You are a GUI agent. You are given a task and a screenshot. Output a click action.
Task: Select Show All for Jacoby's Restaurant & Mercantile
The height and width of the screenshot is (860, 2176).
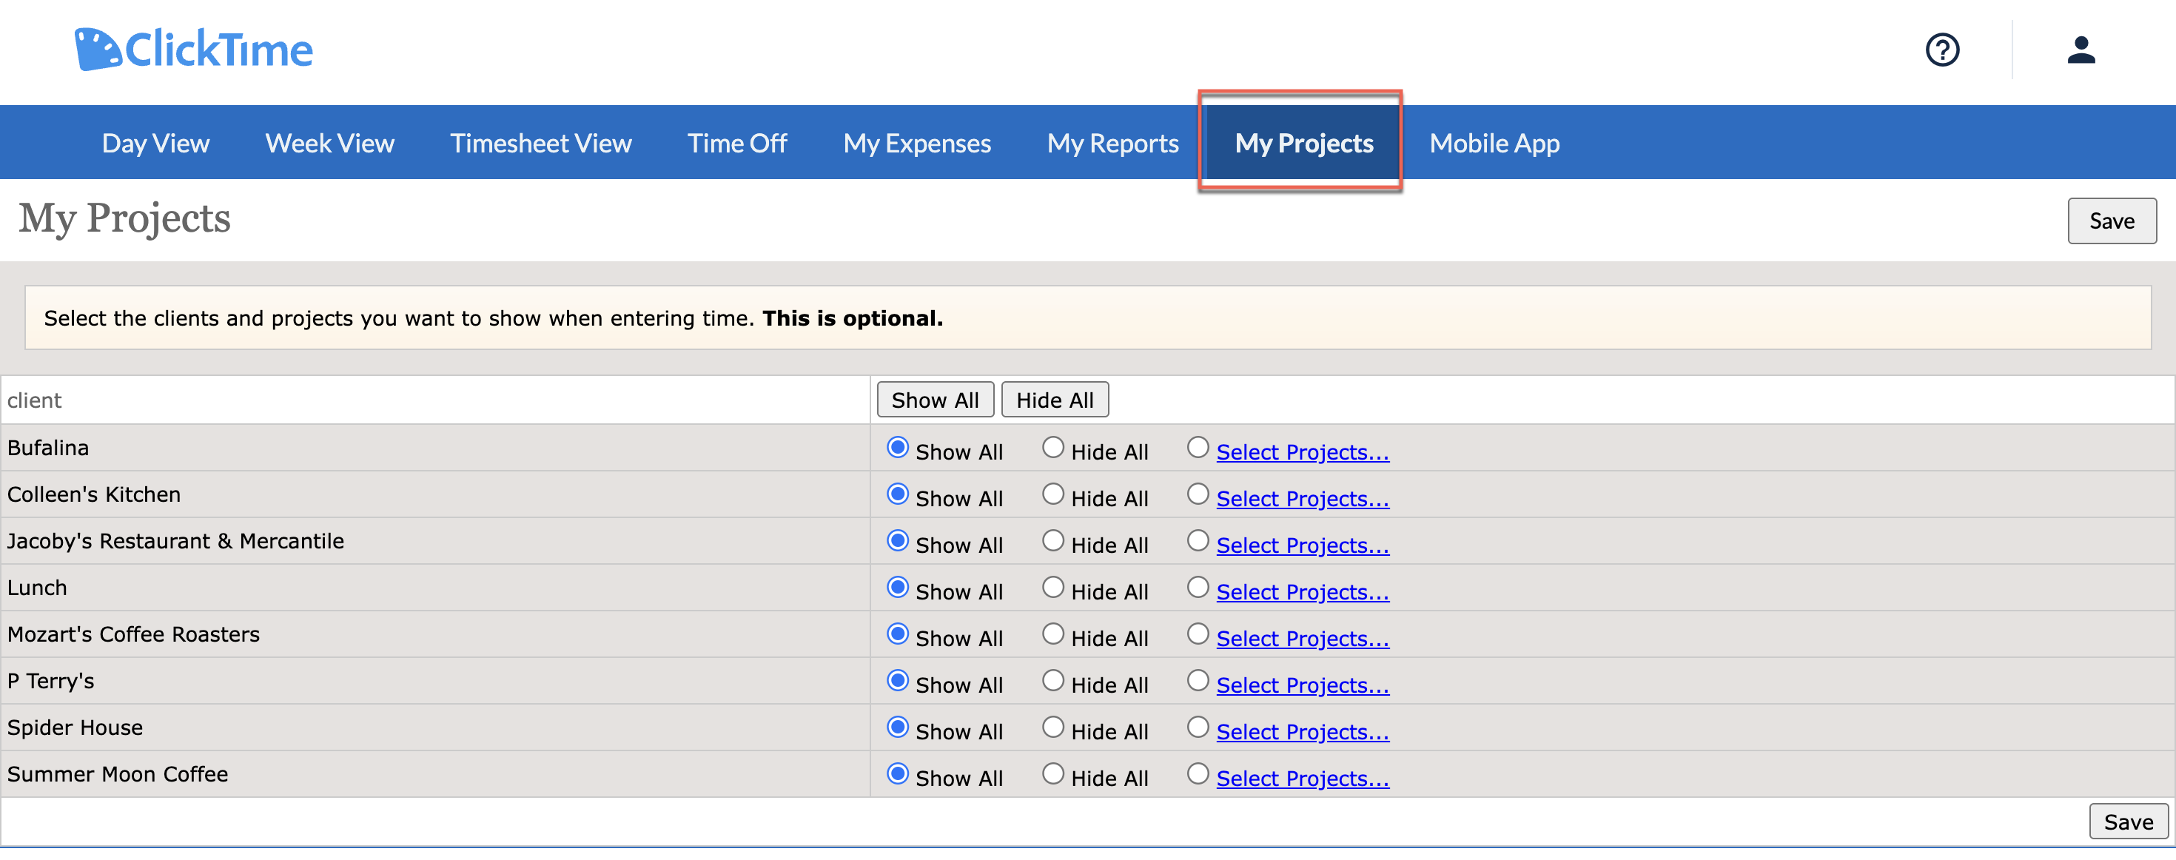tap(897, 540)
